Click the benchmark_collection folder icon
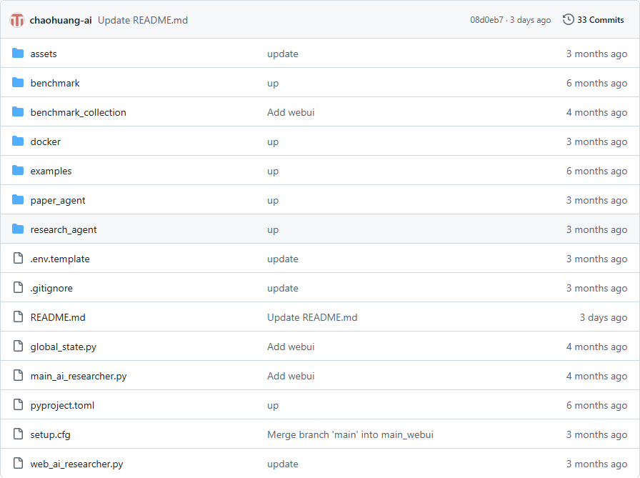 [x=18, y=112]
